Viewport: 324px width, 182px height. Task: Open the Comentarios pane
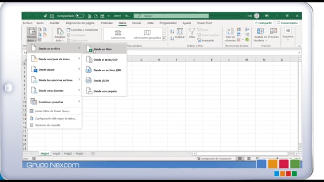click(x=288, y=23)
